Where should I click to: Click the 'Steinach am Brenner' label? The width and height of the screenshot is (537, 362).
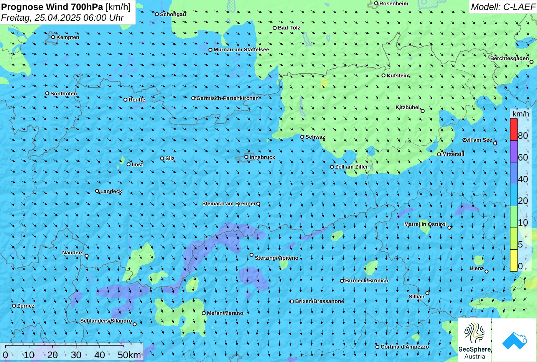coord(229,203)
